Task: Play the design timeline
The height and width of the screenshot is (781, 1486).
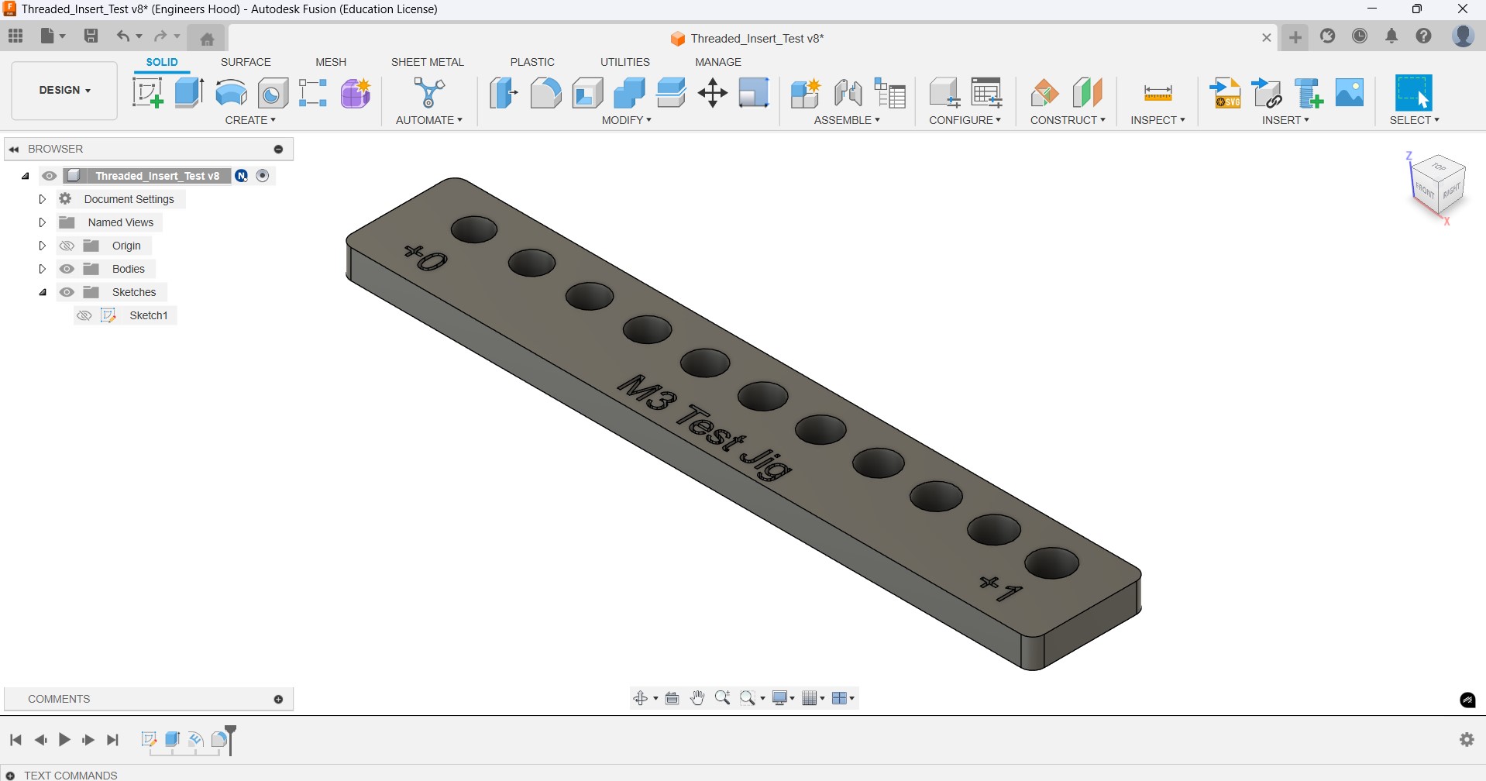Action: [x=64, y=740]
